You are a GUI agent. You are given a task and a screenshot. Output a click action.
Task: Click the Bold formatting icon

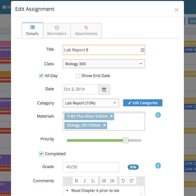(x=76, y=181)
